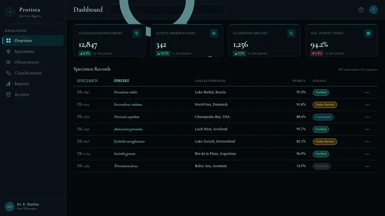Click the Verified badge for Pinnularia nobilis

321,92
